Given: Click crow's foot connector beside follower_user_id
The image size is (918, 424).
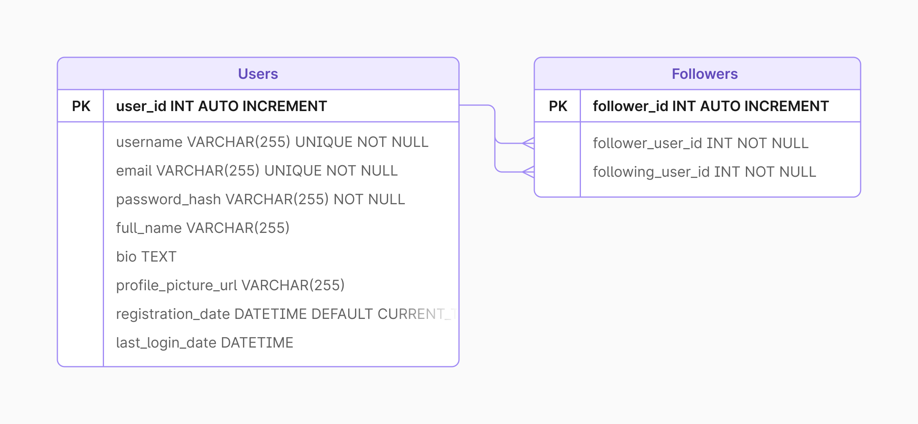Looking at the screenshot, I should click(x=528, y=143).
